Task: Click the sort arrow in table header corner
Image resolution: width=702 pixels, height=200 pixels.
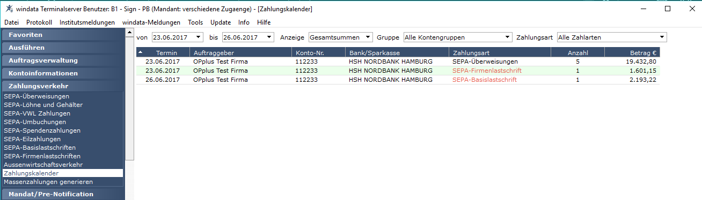Action: [x=141, y=52]
